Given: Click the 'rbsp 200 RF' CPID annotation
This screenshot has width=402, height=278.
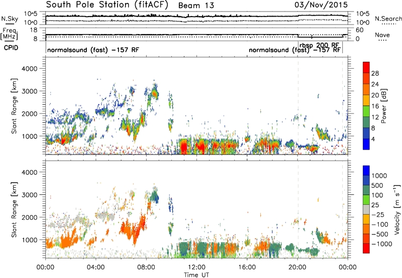Looking at the screenshot, I should click(319, 45).
